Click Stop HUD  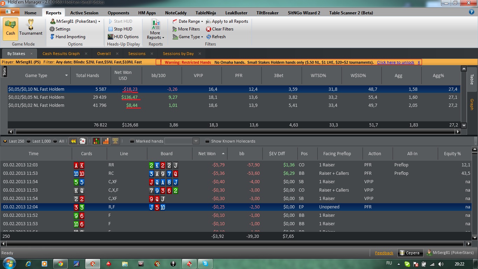[x=120, y=29]
